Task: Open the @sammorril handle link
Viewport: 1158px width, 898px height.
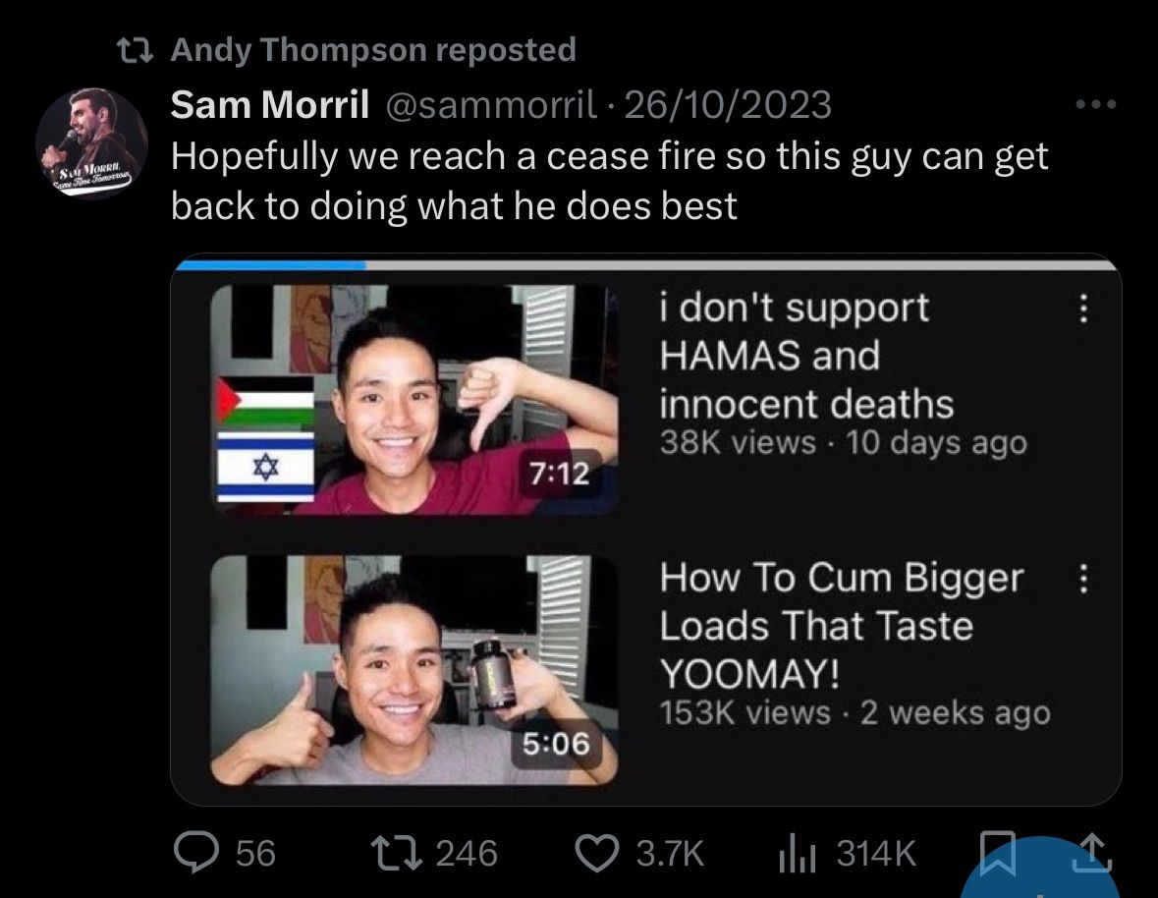Action: point(492,104)
